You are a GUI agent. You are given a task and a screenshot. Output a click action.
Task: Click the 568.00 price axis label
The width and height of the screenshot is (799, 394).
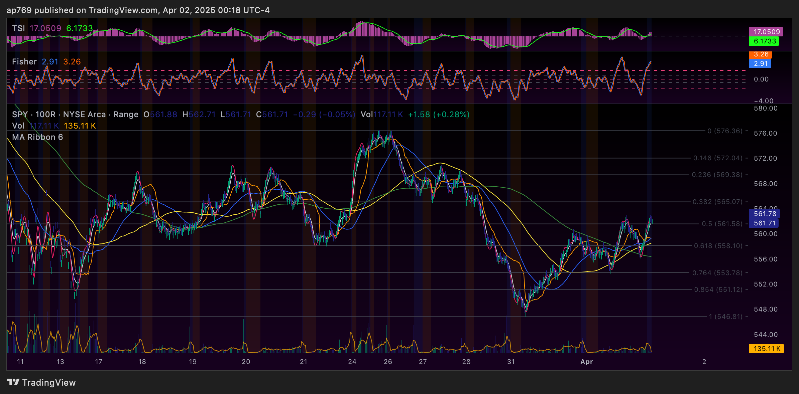coord(766,184)
